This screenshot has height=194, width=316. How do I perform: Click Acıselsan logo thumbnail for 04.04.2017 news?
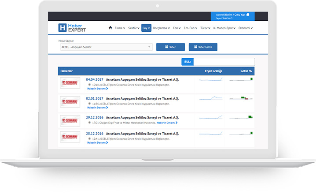pyautogui.click(x=70, y=83)
